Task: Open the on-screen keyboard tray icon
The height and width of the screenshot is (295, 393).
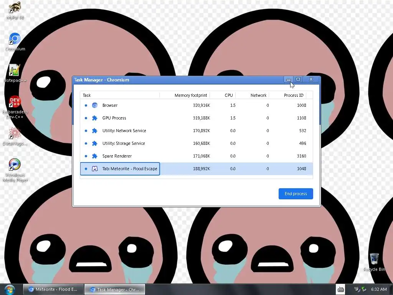Action: [341, 290]
